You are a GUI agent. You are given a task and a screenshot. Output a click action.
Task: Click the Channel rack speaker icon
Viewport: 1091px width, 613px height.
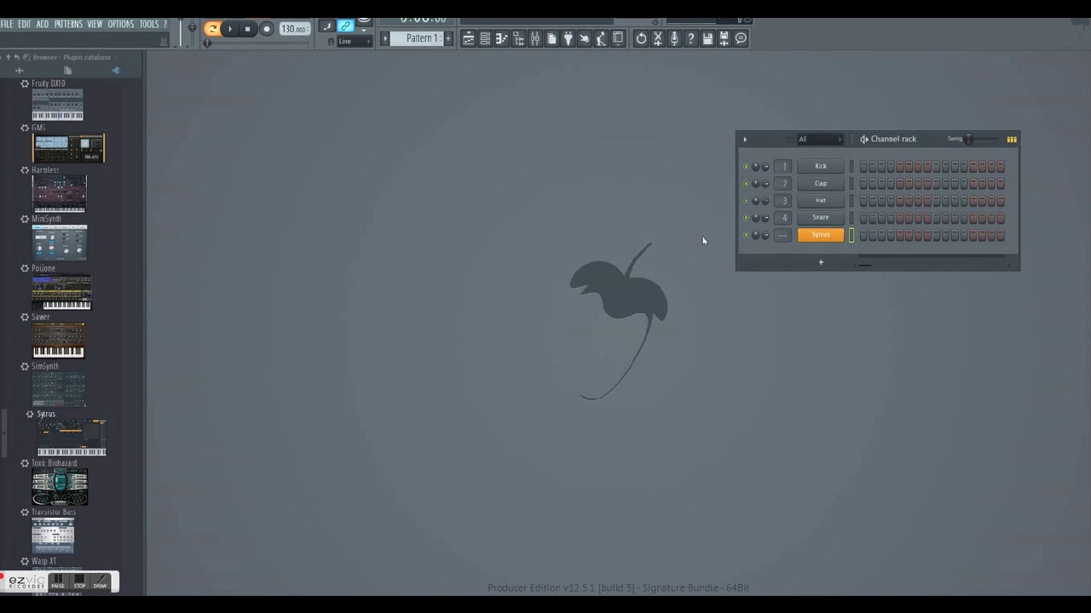(x=864, y=139)
